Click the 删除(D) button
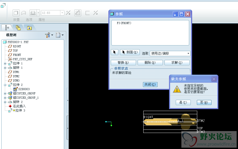 click(150, 63)
